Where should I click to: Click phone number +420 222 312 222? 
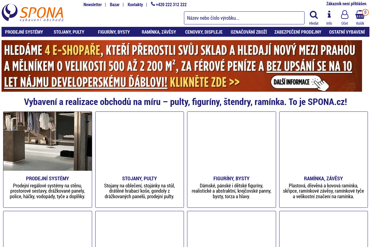[x=171, y=5]
